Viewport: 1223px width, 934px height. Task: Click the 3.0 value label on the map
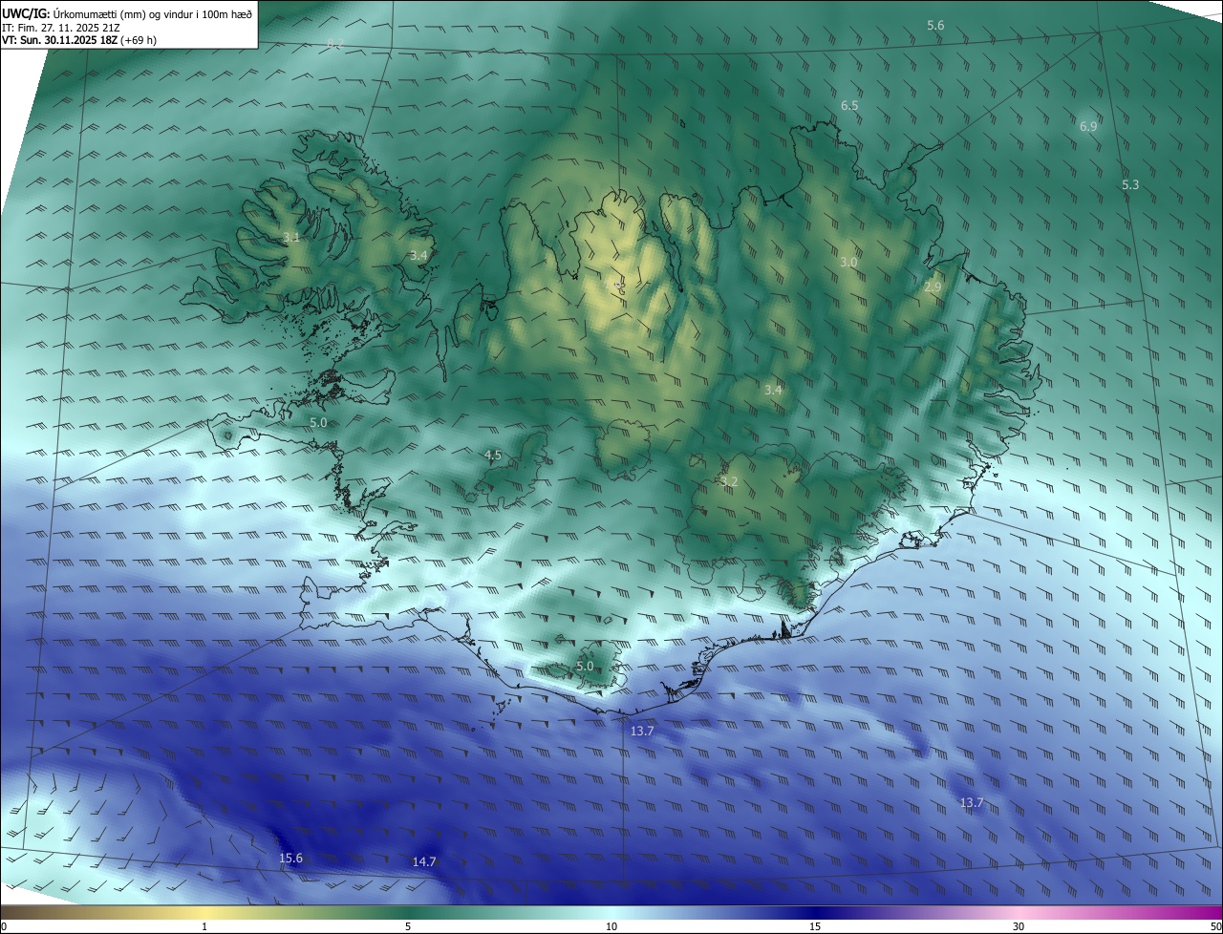point(848,262)
